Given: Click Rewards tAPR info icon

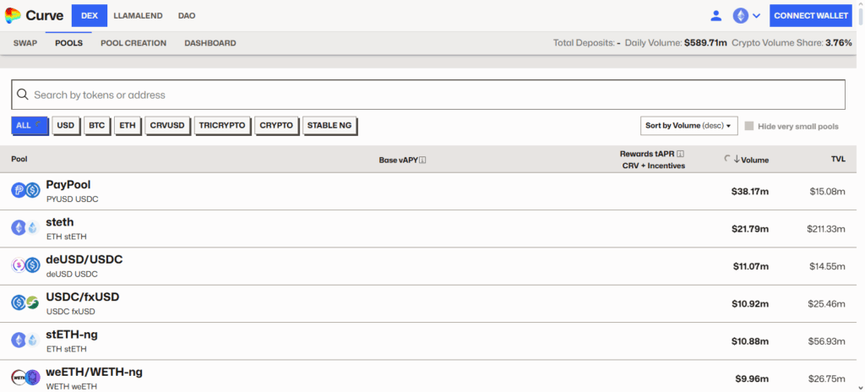Looking at the screenshot, I should click(680, 154).
